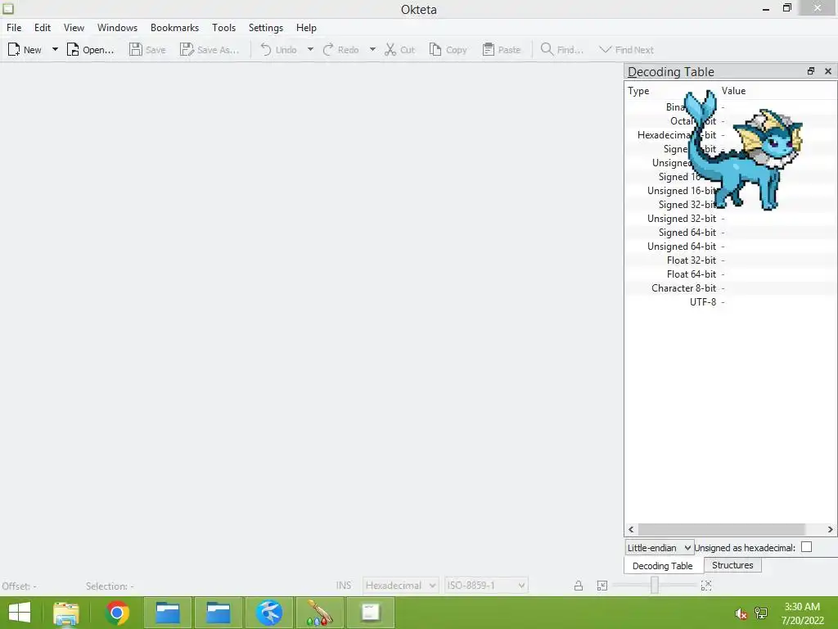The image size is (838, 629).
Task: Open the Okteta taskbar window button
Action: click(x=371, y=613)
